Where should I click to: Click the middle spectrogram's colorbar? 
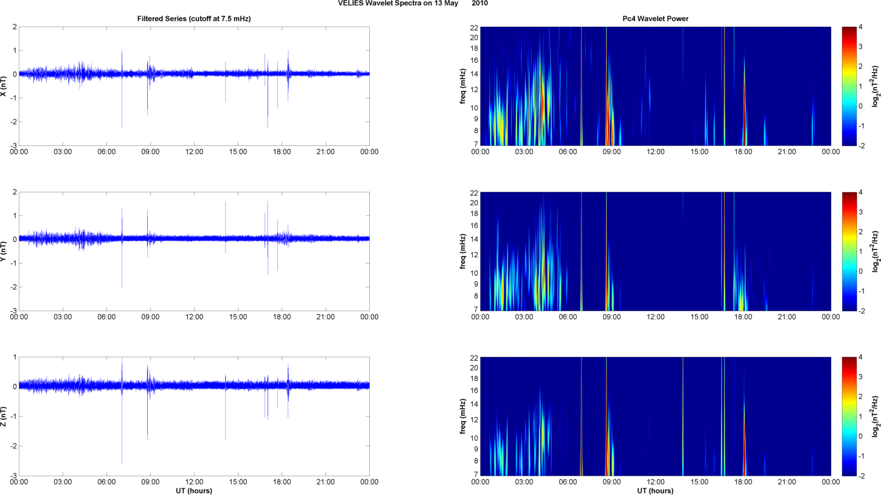(849, 251)
